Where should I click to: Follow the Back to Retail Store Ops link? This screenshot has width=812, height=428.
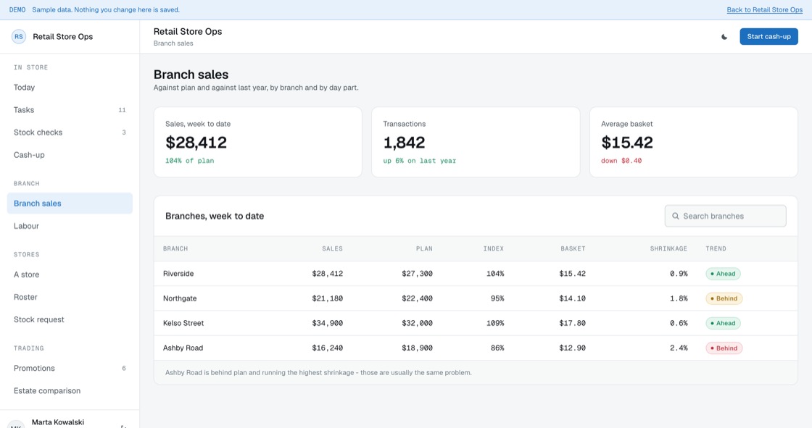(x=764, y=10)
